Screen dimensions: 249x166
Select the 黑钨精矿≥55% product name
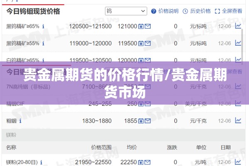pos(23,43)
